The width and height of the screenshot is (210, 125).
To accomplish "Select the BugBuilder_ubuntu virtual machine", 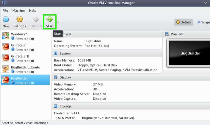I will click(25, 69).
